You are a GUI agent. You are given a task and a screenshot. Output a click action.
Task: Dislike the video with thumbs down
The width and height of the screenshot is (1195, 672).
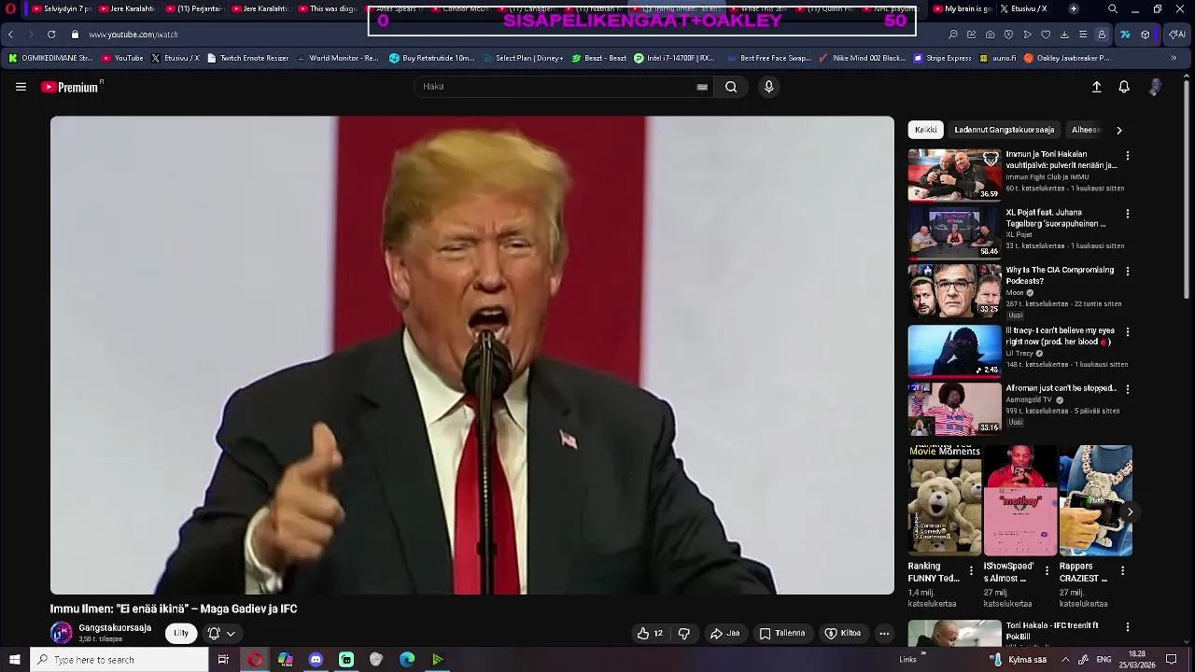pyautogui.click(x=684, y=633)
